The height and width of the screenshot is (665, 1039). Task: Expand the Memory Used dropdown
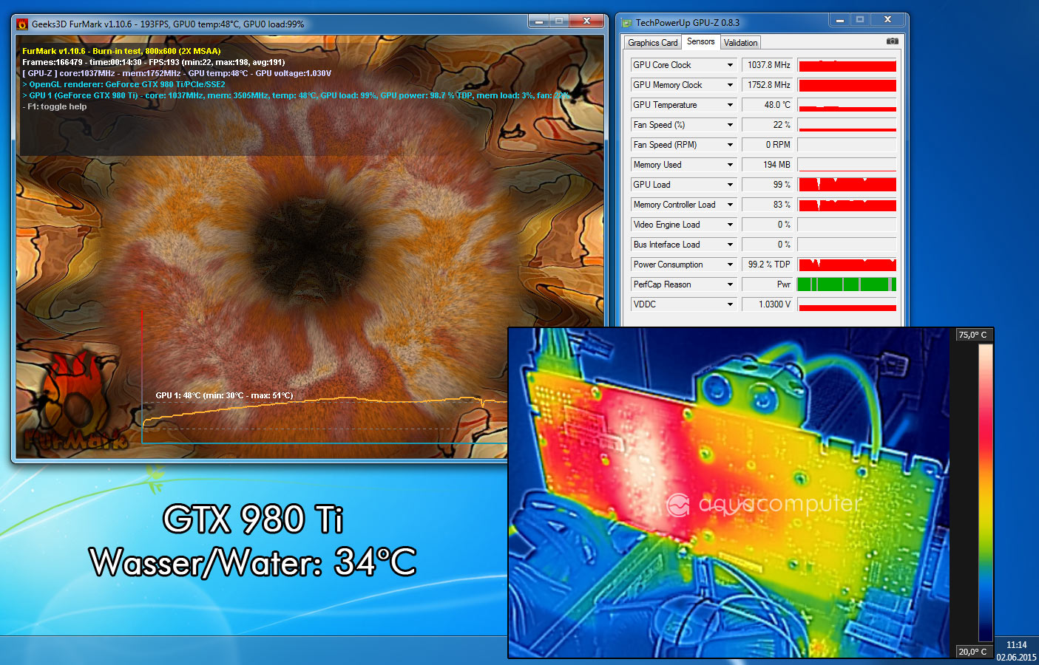[730, 165]
